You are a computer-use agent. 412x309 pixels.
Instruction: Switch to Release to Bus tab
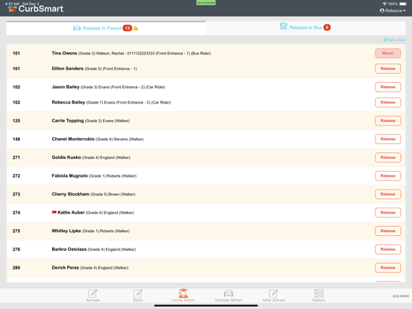point(305,28)
